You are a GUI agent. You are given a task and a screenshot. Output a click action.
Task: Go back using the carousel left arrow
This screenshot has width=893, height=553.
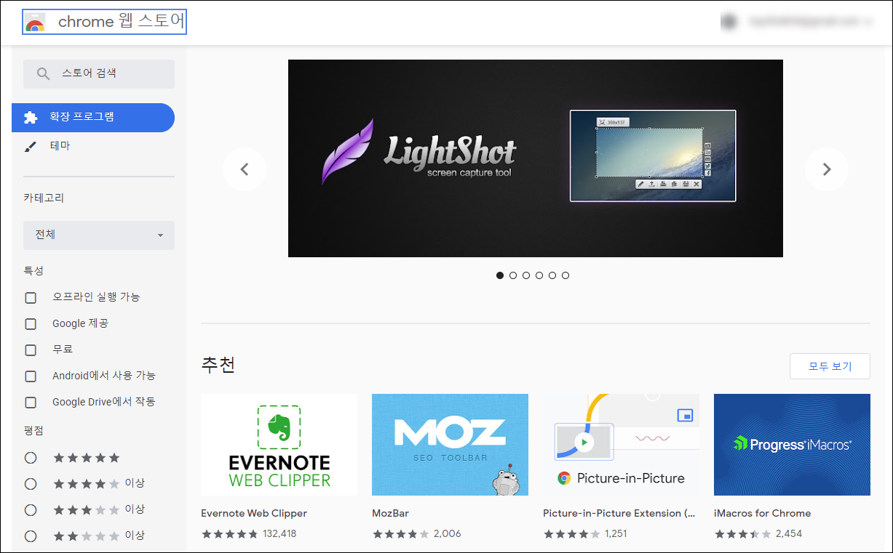(245, 169)
